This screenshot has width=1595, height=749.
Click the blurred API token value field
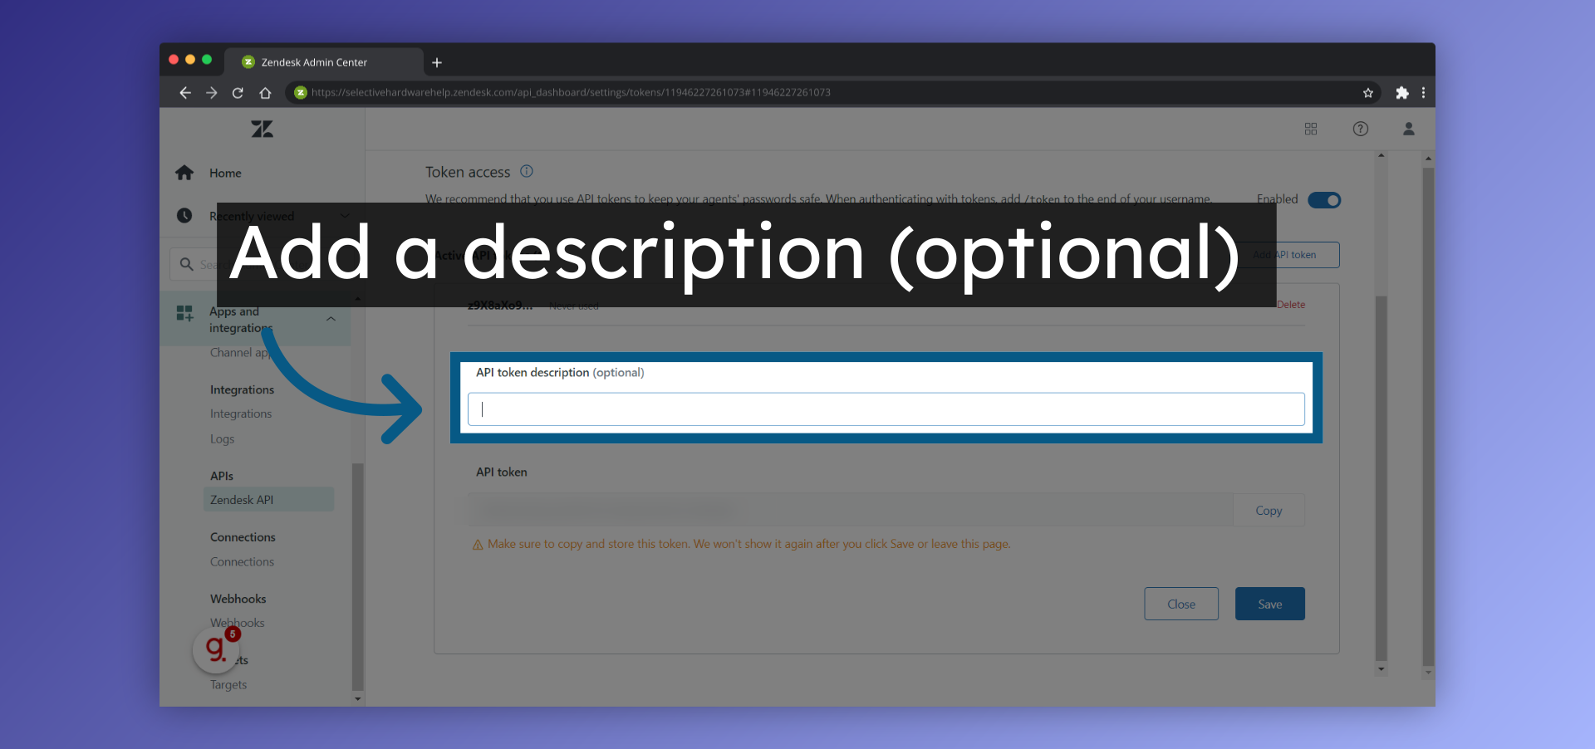(850, 510)
